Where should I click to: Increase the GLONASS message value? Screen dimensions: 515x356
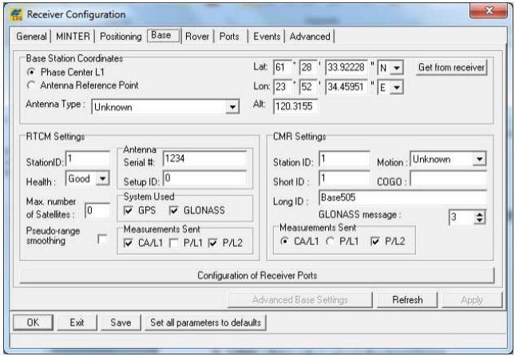[480, 214]
